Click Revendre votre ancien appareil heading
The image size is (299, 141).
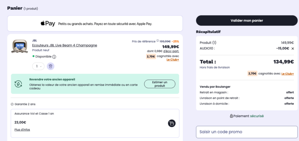tap(52, 79)
